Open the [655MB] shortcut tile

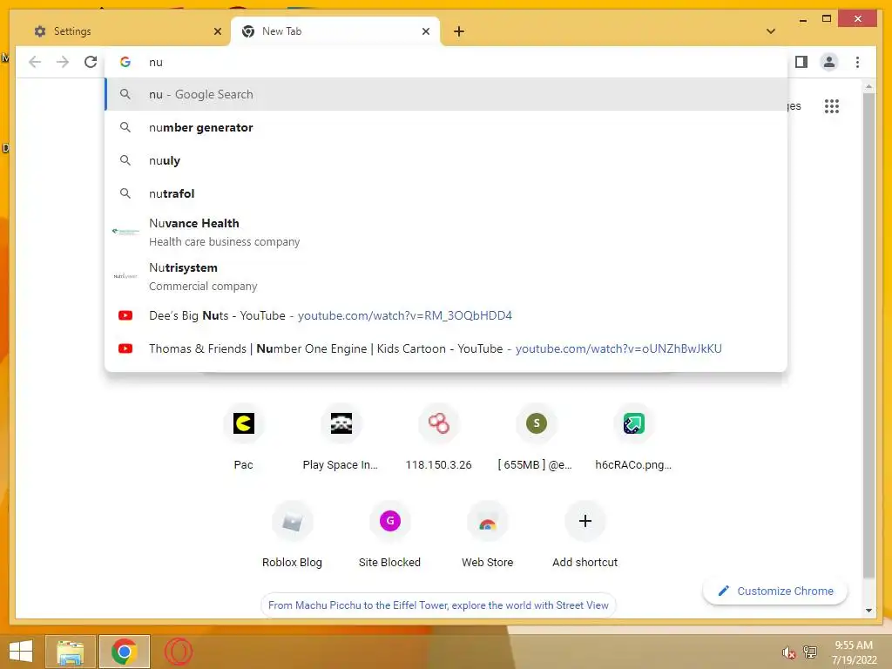(x=536, y=424)
